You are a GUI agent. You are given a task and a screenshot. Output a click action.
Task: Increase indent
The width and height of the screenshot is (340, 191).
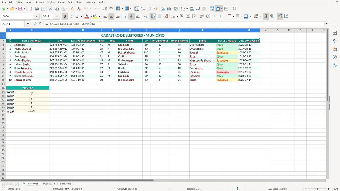[216, 16]
